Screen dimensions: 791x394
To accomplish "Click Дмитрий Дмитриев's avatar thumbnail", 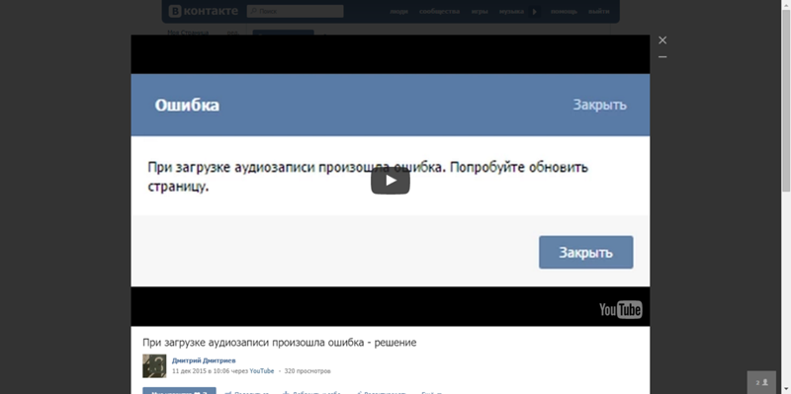I will click(154, 365).
